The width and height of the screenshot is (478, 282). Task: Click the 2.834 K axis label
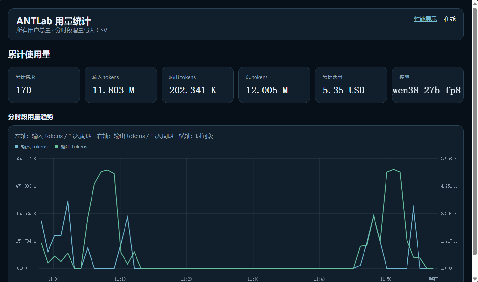pyautogui.click(x=449, y=214)
